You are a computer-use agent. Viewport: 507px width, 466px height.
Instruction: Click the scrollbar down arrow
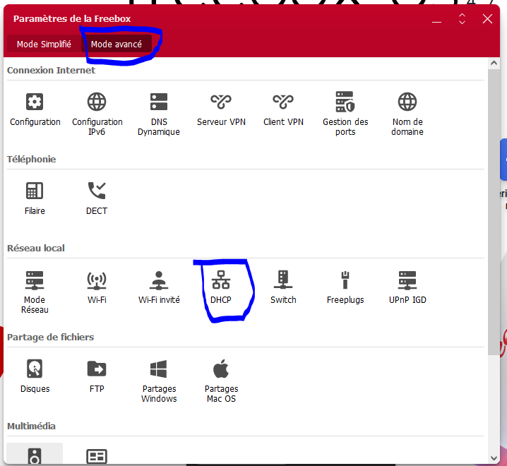494,458
